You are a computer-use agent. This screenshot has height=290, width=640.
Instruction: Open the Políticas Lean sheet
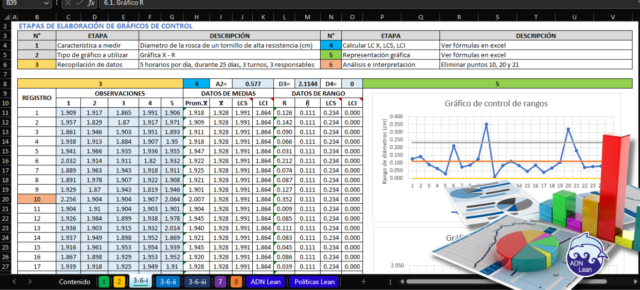(313, 282)
